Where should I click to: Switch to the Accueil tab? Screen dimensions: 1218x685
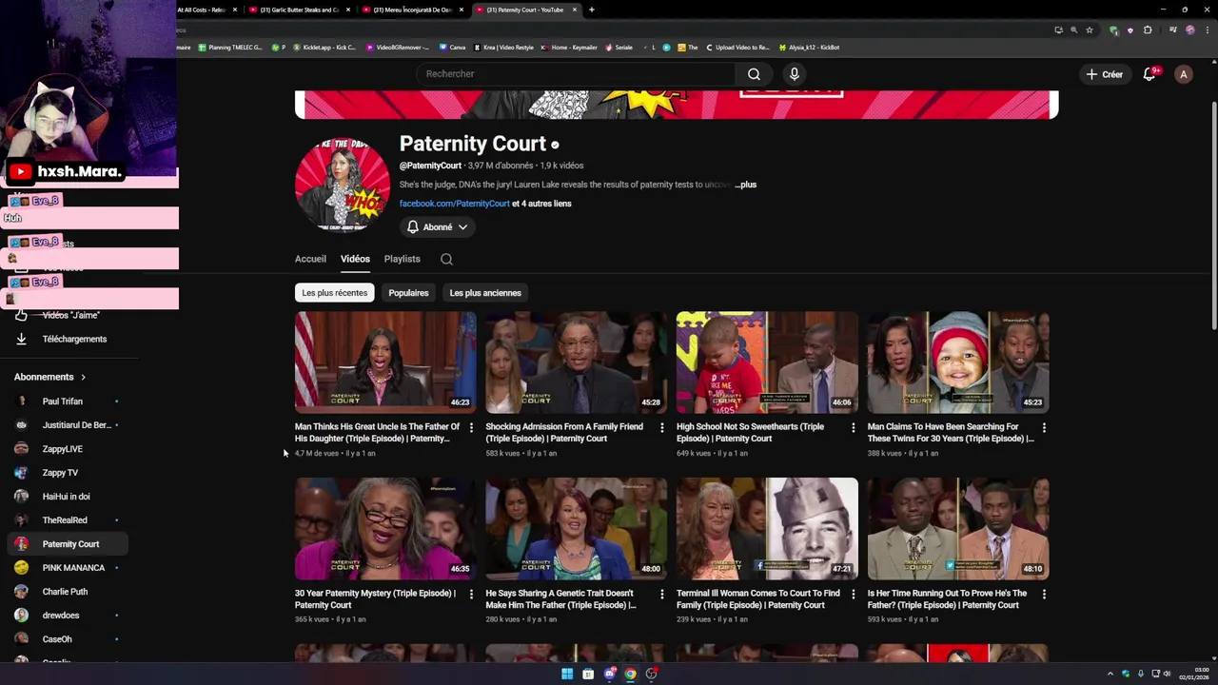click(310, 259)
